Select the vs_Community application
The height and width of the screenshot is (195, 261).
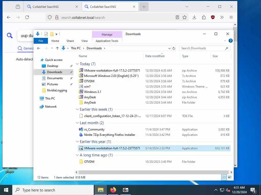[154, 129]
